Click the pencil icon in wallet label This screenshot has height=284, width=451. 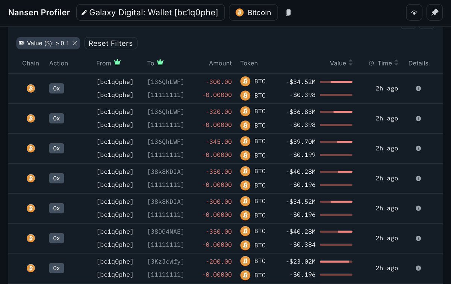(84, 12)
